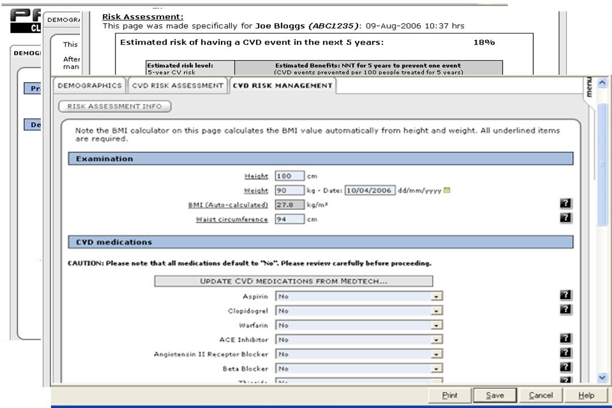This screenshot has width=612, height=408.
Task: Click the Examination section header
Action: [321, 159]
